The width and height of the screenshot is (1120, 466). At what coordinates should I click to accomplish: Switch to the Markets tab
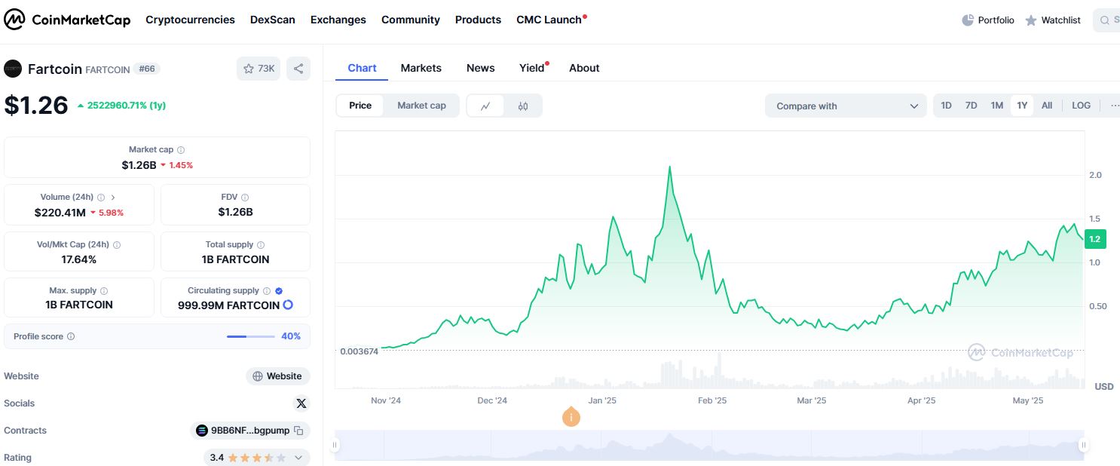[x=421, y=68]
